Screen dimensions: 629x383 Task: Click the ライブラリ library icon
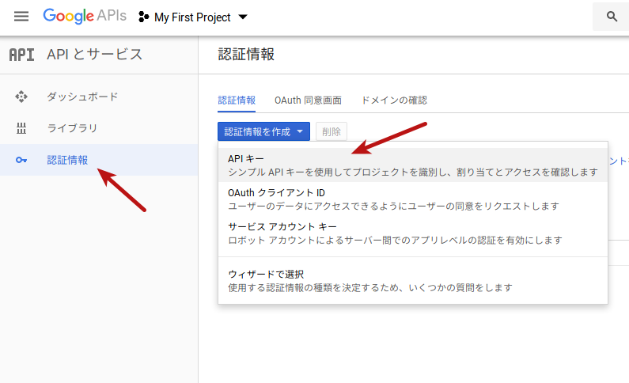22,128
